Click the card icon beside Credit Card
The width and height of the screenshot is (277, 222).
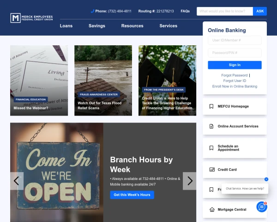tap(212, 170)
